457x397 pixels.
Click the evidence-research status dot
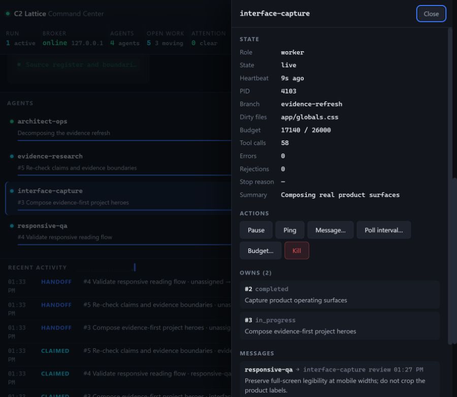tap(12, 156)
